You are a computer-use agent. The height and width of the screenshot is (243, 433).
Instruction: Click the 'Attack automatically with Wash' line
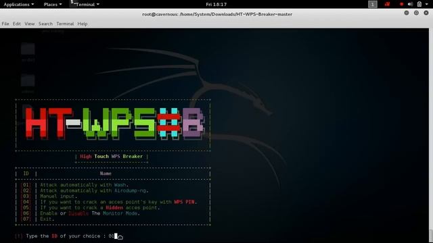click(84, 185)
